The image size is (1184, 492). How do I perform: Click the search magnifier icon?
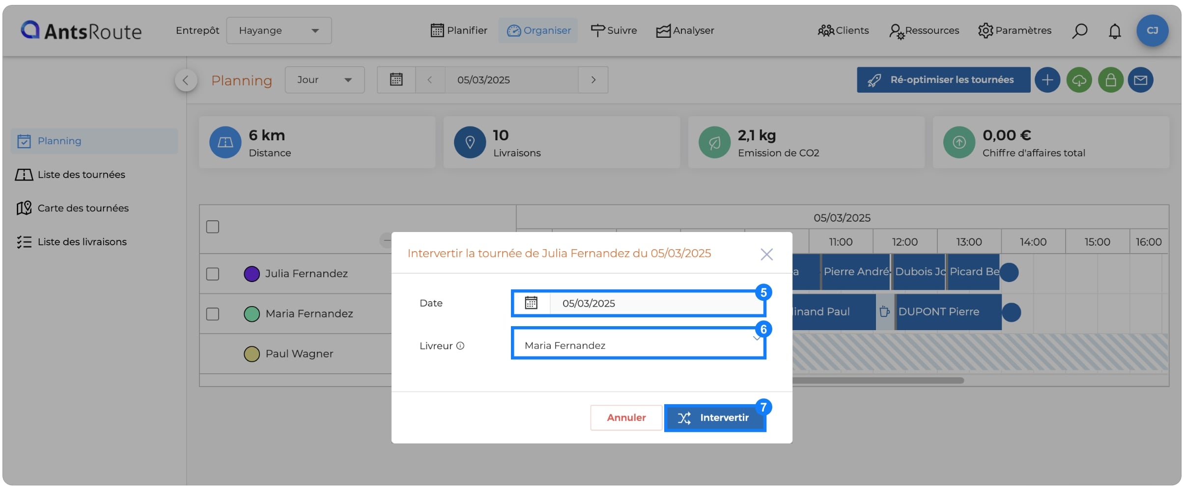pos(1079,31)
